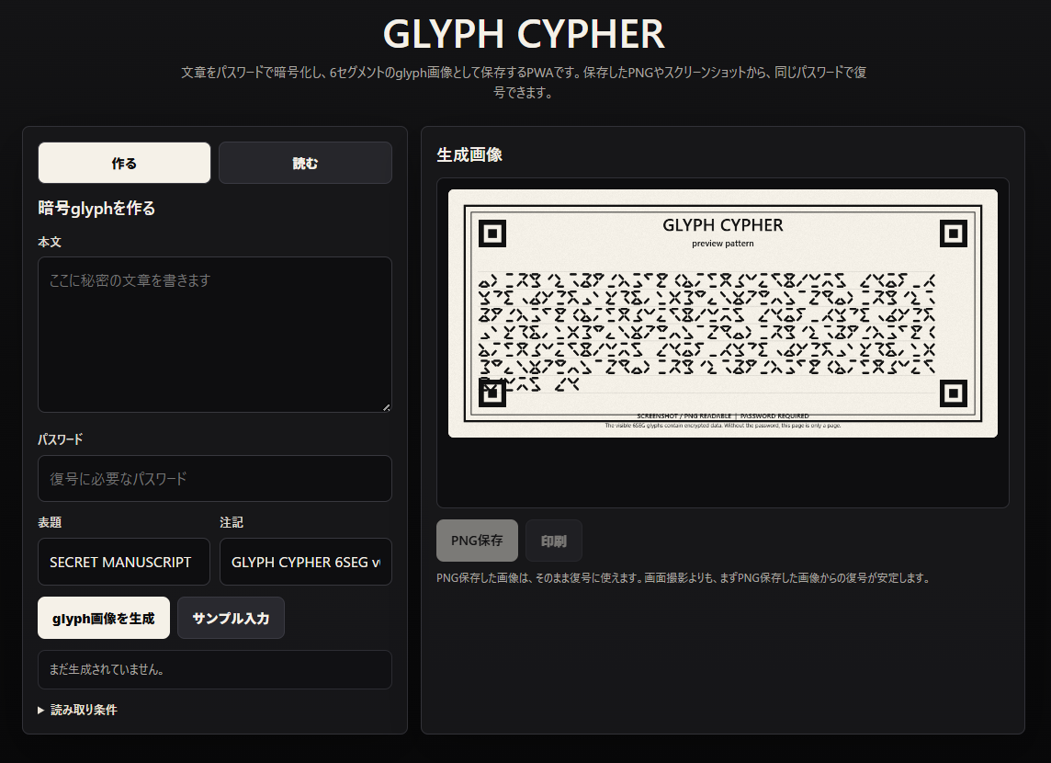Click the PNG保存した画像は hint text

(684, 578)
